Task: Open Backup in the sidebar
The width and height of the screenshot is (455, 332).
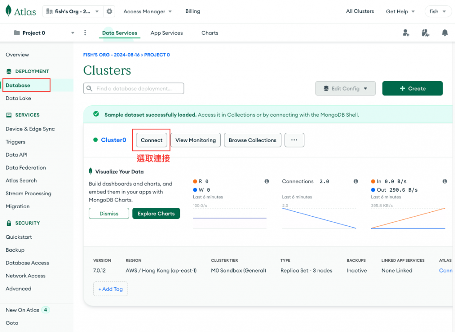Action: coord(15,249)
